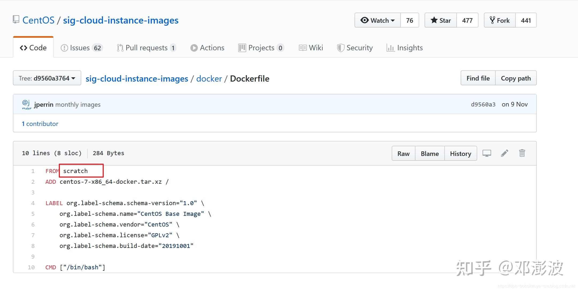The height and width of the screenshot is (291, 578).
Task: Click the Insights graph icon
Action: click(391, 48)
